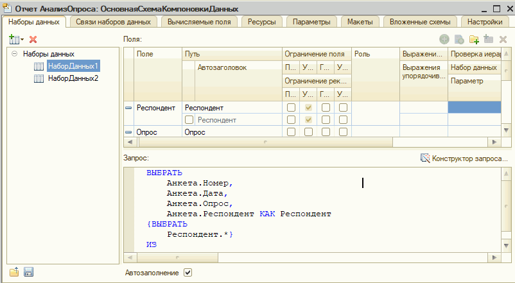Click the Респондент path cell

coord(232,108)
